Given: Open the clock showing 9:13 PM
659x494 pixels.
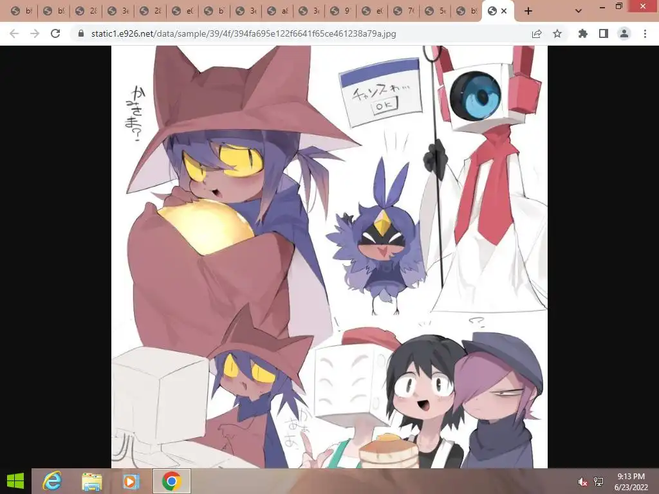Looking at the screenshot, I should (x=631, y=482).
